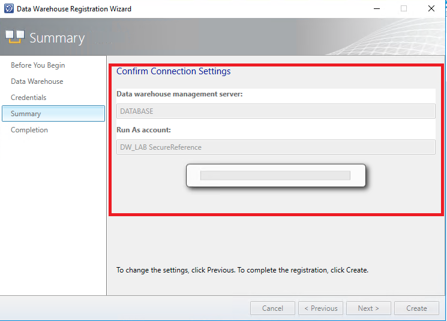Click the Summary header icon
The width and height of the screenshot is (447, 321).
pyautogui.click(x=15, y=37)
